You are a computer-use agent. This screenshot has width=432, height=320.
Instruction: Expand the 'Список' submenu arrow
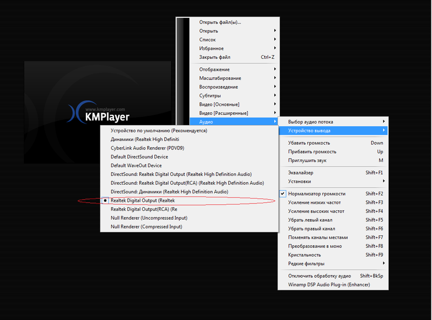pyautogui.click(x=275, y=39)
